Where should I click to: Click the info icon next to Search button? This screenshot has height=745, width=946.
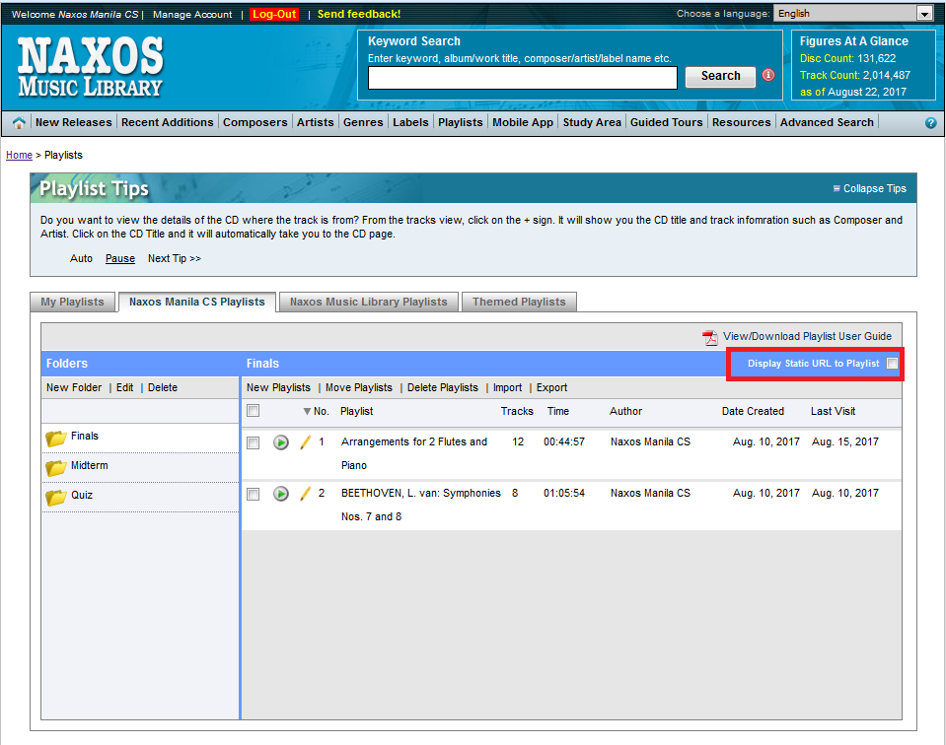tap(768, 75)
